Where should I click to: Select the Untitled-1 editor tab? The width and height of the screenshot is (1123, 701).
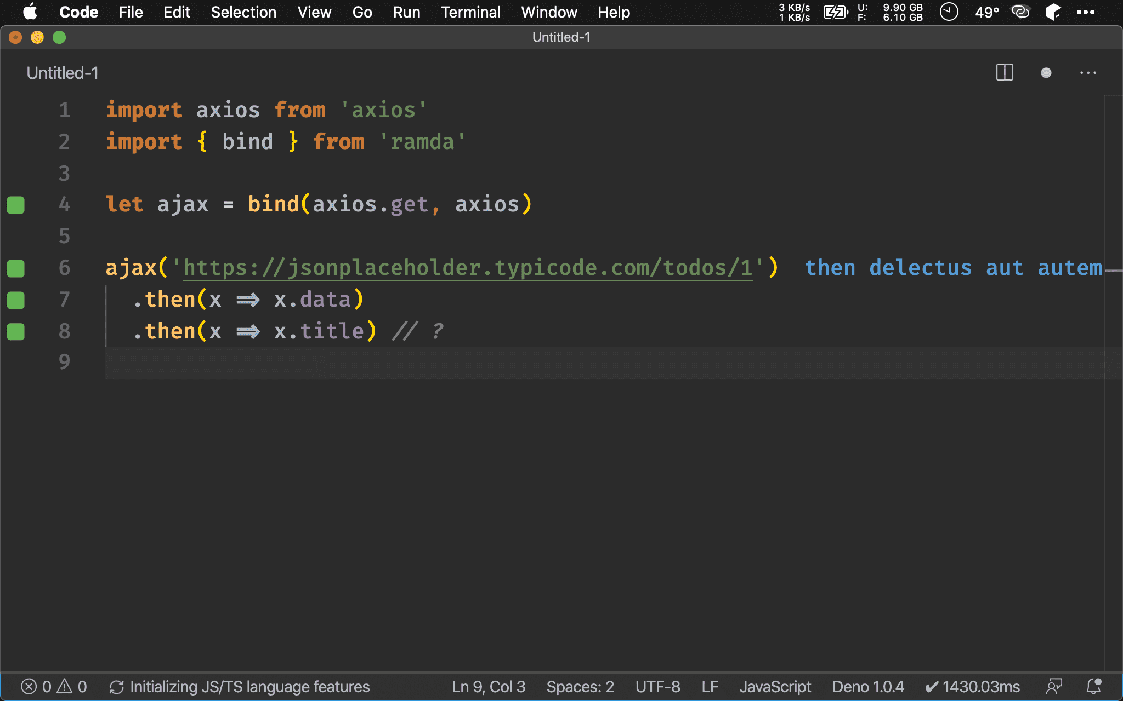click(x=63, y=73)
